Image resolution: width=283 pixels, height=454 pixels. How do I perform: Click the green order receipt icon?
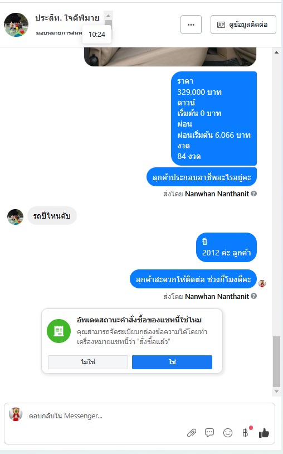click(x=58, y=331)
